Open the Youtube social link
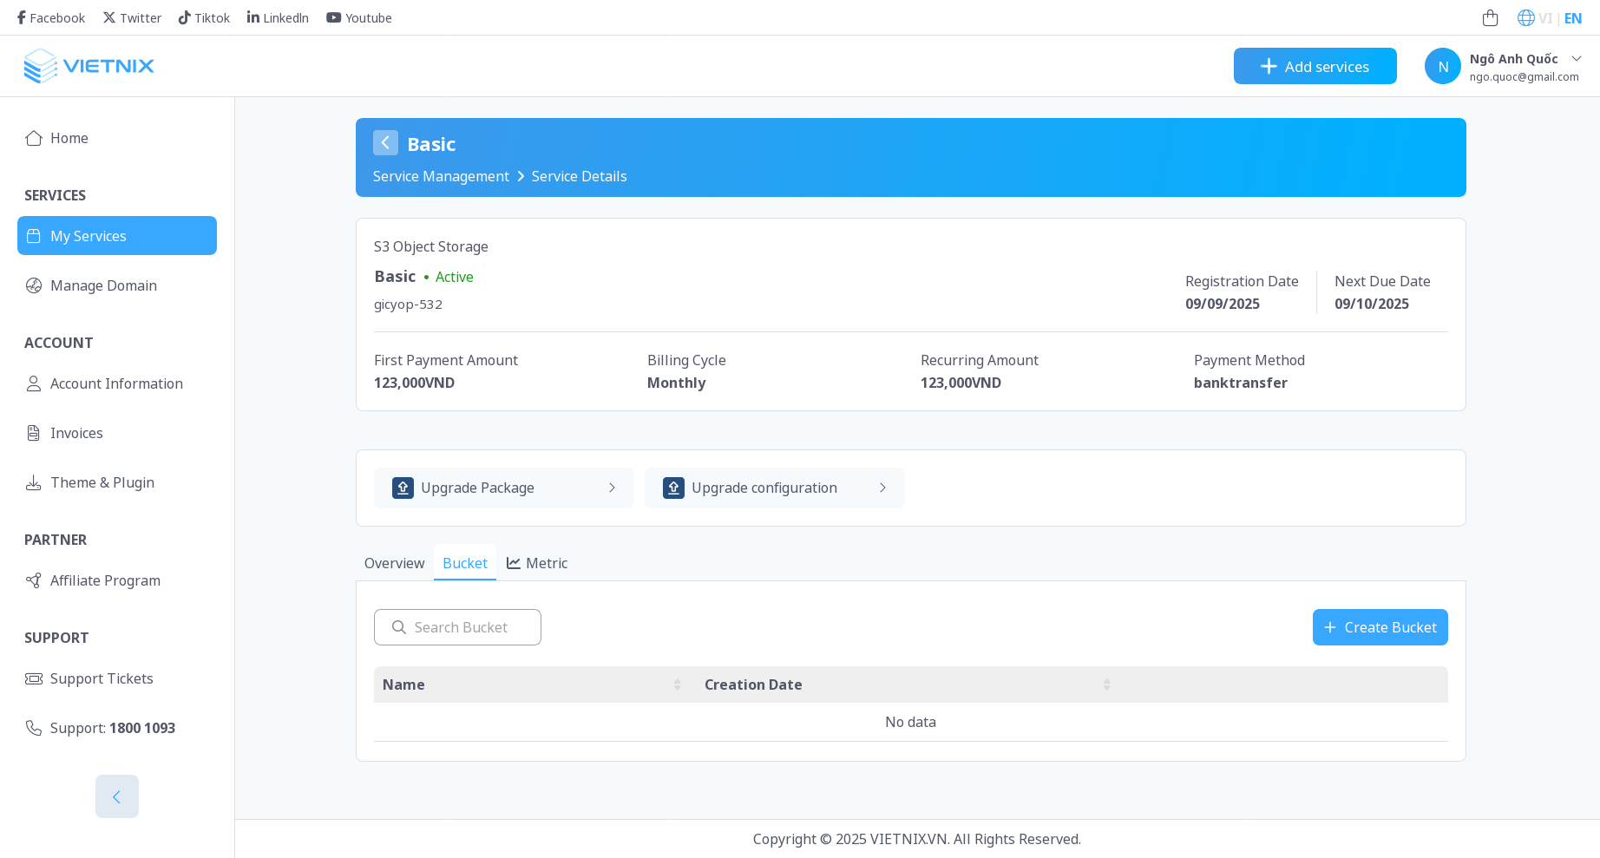Image resolution: width=1600 pixels, height=858 pixels. [358, 17]
